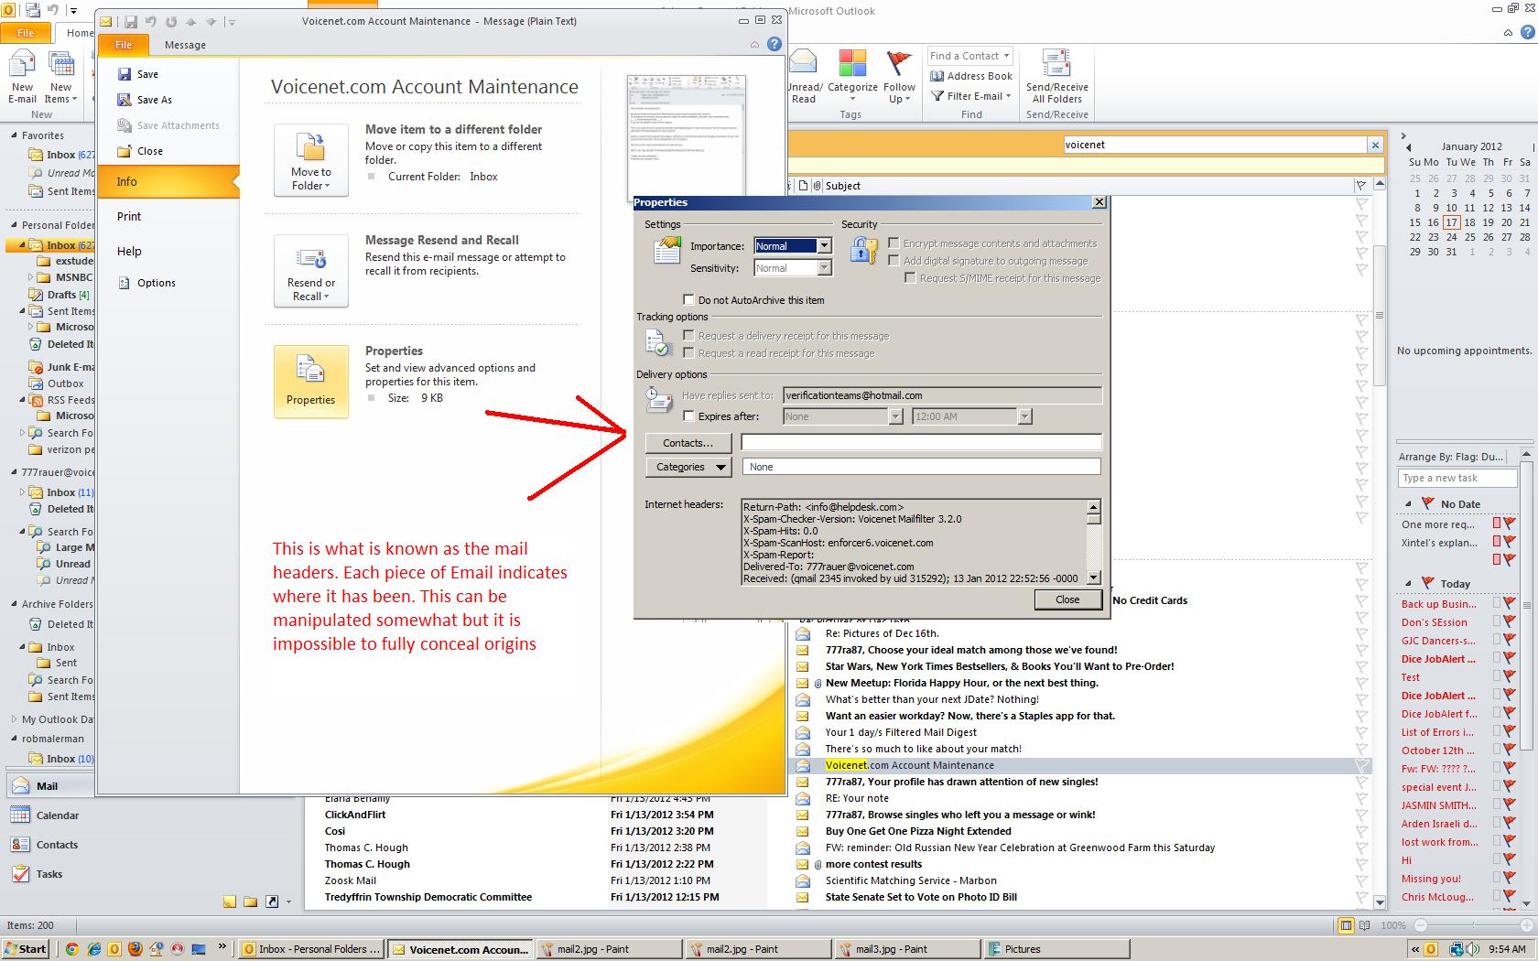Click the Help question mark icon in message window
Image resolution: width=1538 pixels, height=961 pixels.
pyautogui.click(x=774, y=44)
